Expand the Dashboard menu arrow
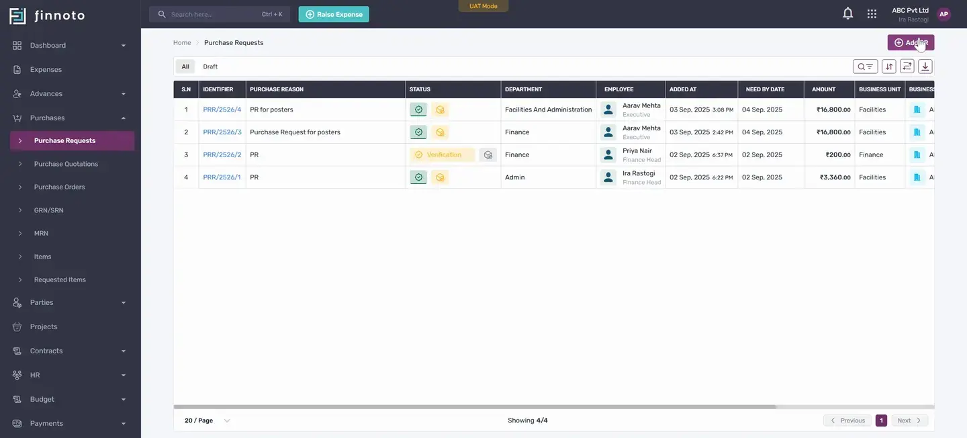This screenshot has height=438, width=967. point(123,46)
